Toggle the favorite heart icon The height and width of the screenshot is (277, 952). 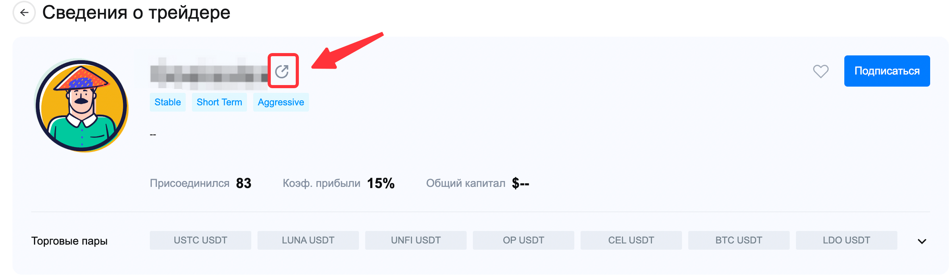(x=821, y=71)
